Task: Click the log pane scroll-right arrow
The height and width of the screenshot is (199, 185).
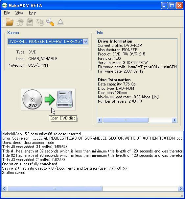Action: pos(180,188)
